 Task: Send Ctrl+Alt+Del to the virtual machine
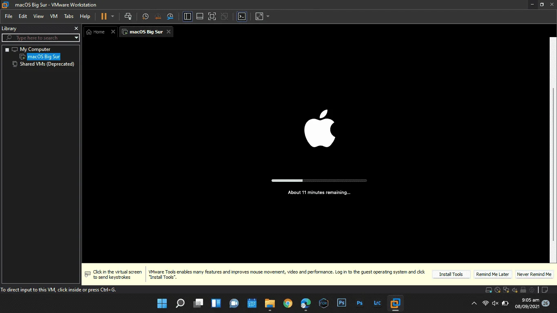pos(128,16)
